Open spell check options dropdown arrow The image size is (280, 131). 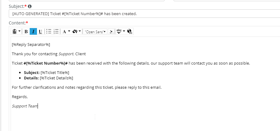124,31
